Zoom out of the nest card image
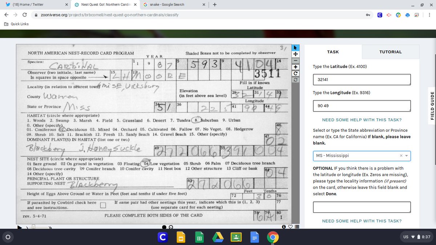The width and height of the screenshot is (436, 245). (x=295, y=60)
